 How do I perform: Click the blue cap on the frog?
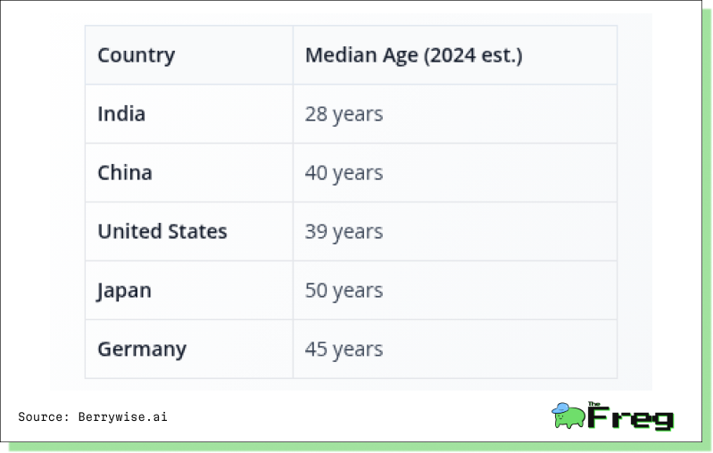tap(560, 408)
